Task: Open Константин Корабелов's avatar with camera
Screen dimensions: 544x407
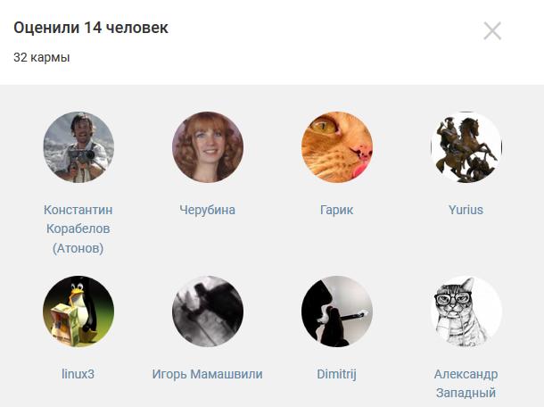Action: (78, 147)
